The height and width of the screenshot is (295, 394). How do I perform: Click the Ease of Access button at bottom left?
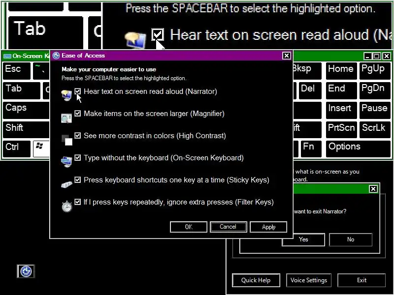pos(26,271)
